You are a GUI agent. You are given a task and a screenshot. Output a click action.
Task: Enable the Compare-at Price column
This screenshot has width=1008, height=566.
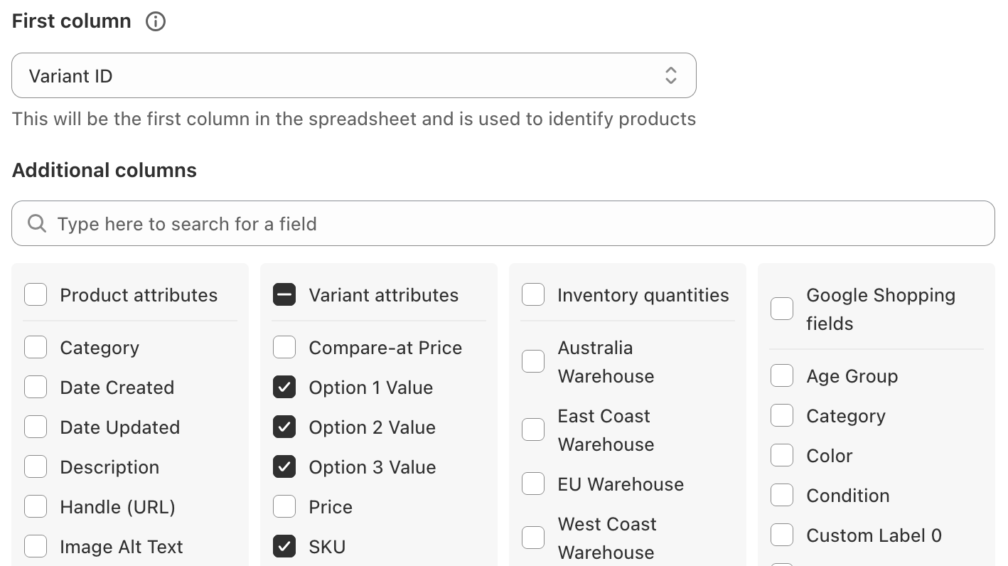[284, 347]
